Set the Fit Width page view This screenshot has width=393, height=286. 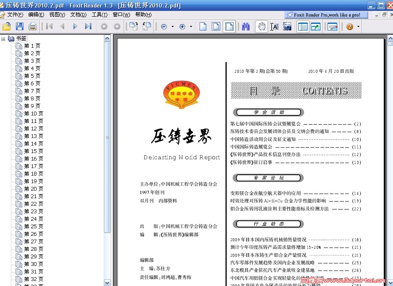(229, 26)
